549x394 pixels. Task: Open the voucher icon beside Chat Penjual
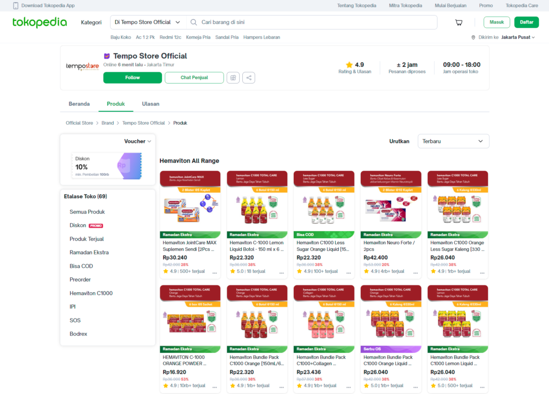pyautogui.click(x=233, y=77)
